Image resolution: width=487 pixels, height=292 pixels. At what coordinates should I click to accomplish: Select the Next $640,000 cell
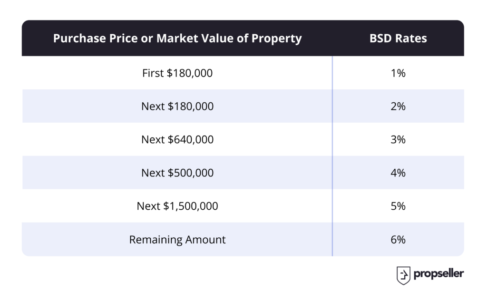pyautogui.click(x=177, y=139)
